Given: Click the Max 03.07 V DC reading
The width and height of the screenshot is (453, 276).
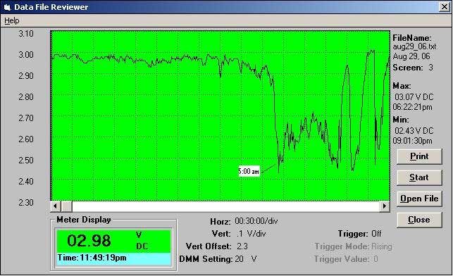Looking at the screenshot, I should coord(414,97).
